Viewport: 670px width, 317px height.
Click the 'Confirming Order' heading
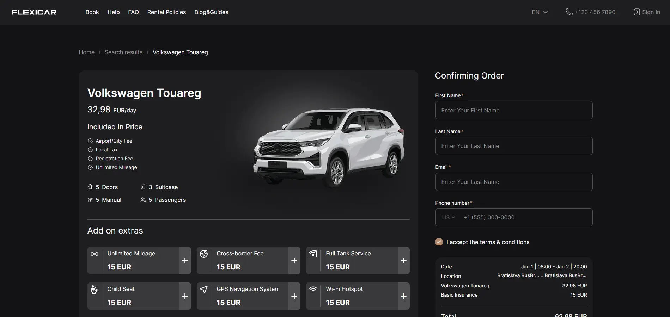469,76
